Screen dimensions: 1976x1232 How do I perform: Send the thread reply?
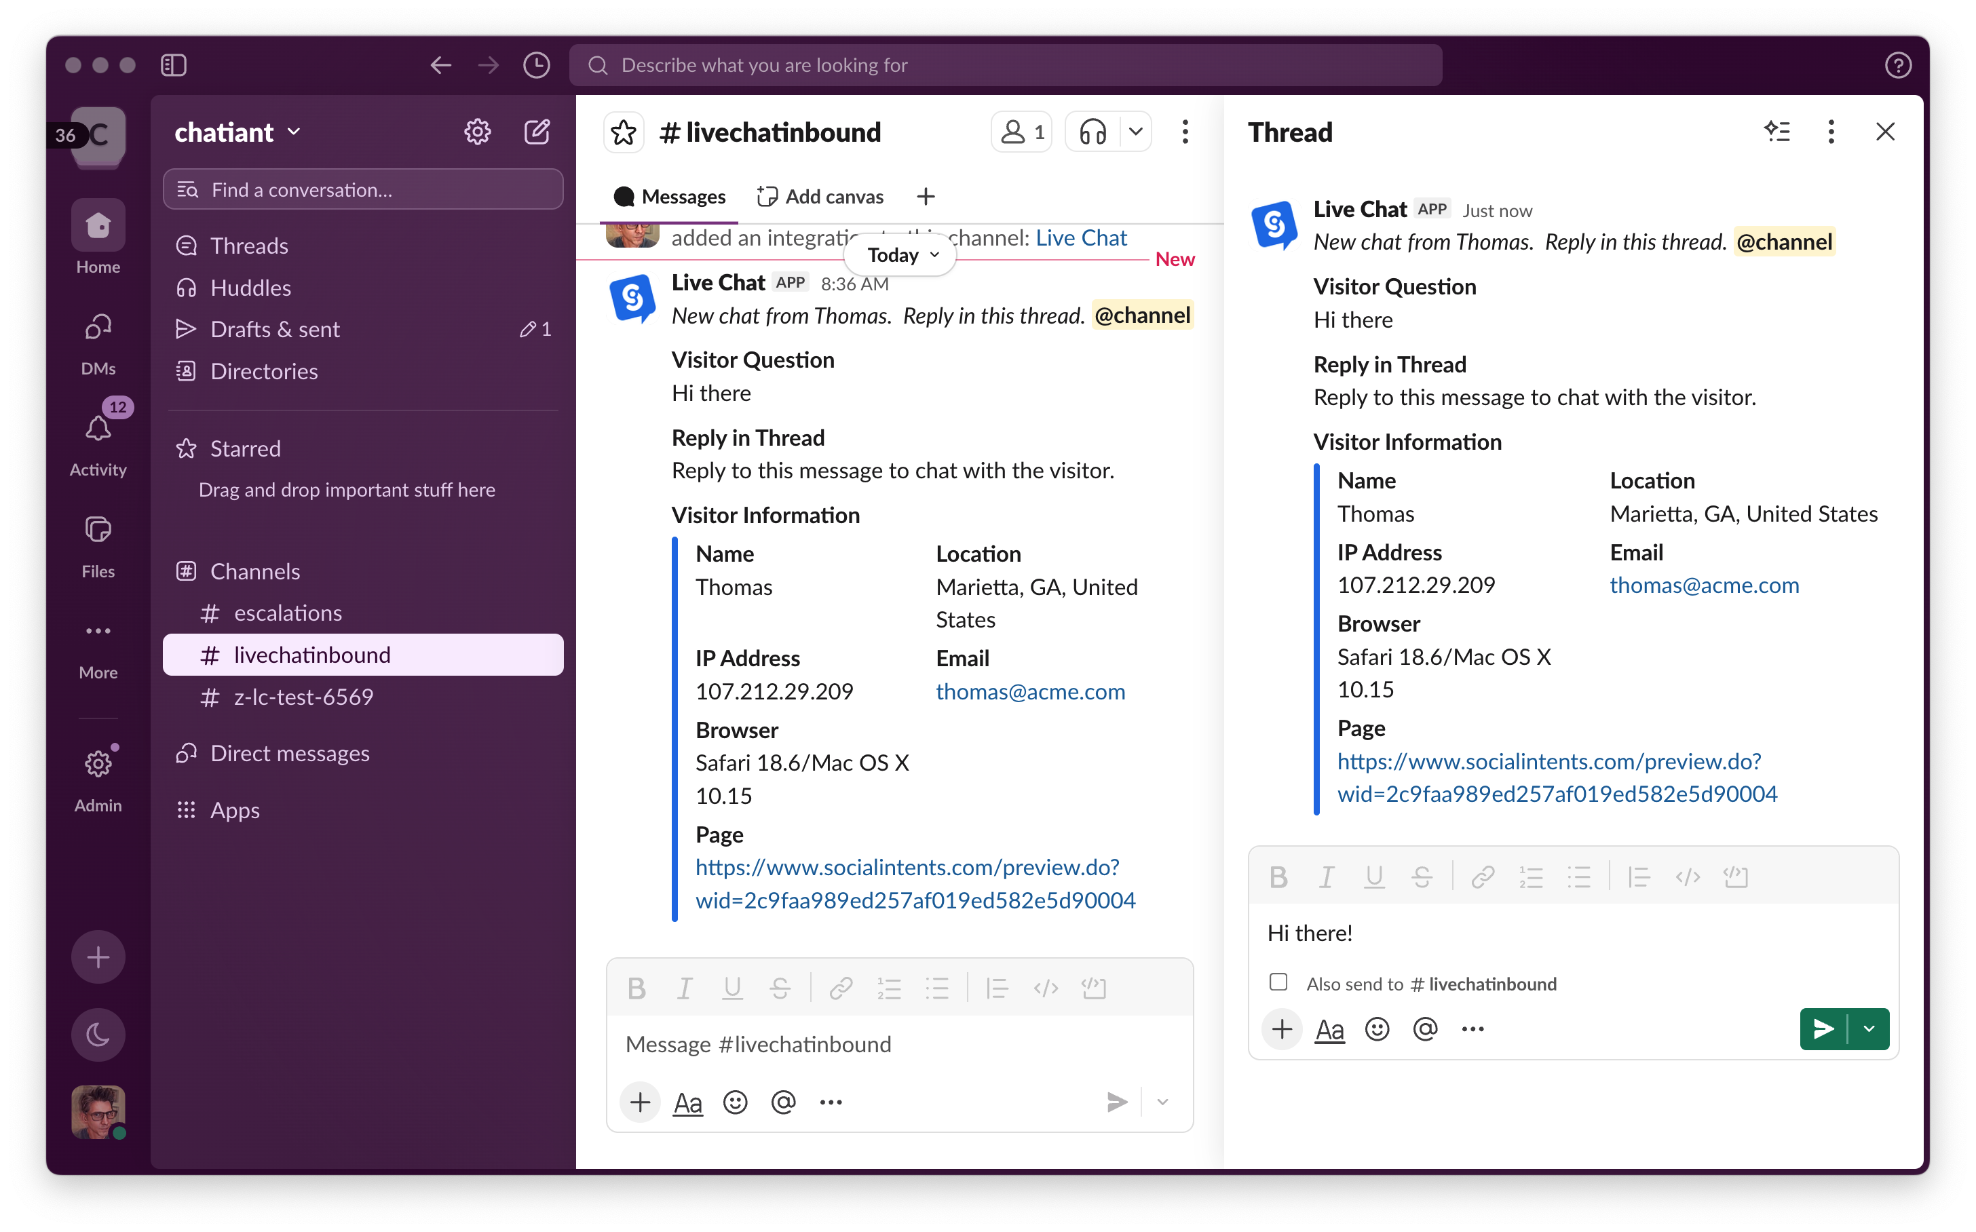click(1823, 1029)
